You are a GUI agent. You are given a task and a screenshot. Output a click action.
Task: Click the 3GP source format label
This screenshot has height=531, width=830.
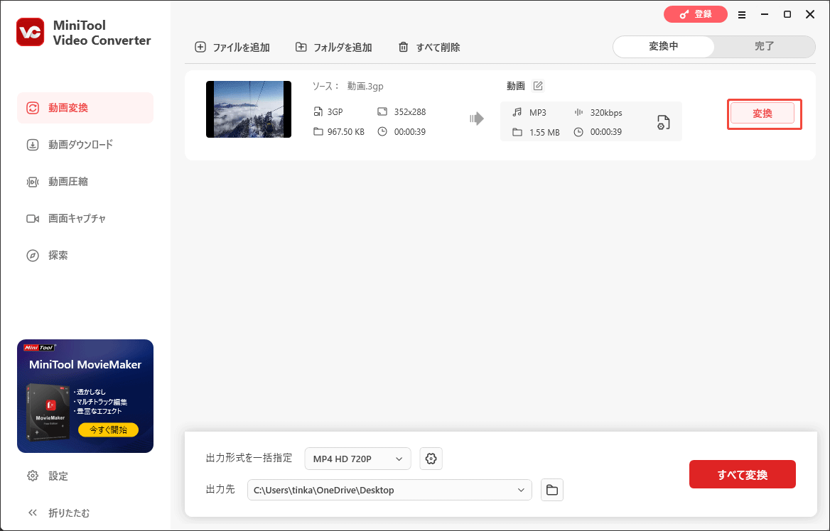(x=335, y=111)
